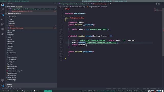
Task: Expand the Exceptions folder
Action: click(13, 17)
